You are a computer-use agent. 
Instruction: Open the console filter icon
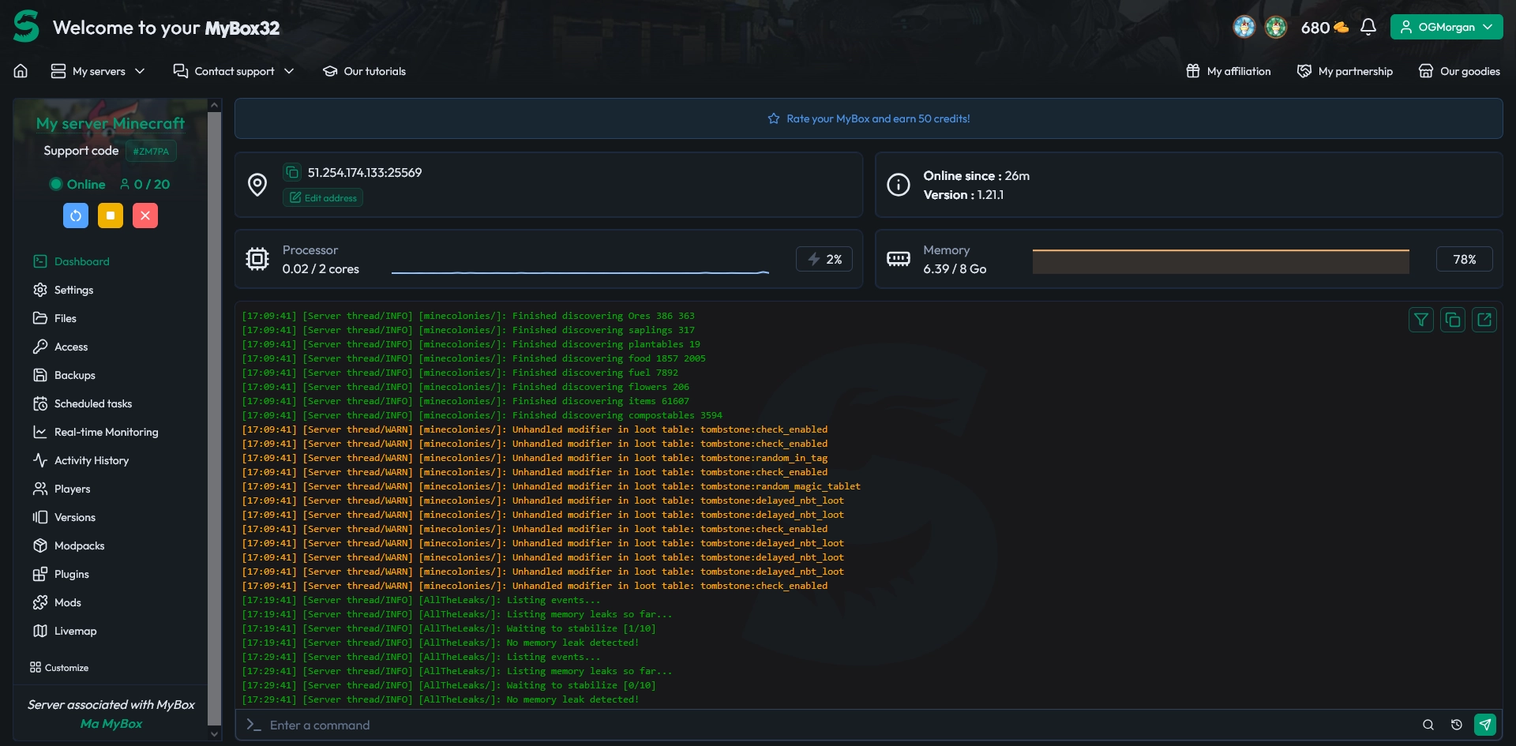tap(1420, 320)
